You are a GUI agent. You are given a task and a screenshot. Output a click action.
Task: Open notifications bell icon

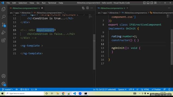pos(169,89)
